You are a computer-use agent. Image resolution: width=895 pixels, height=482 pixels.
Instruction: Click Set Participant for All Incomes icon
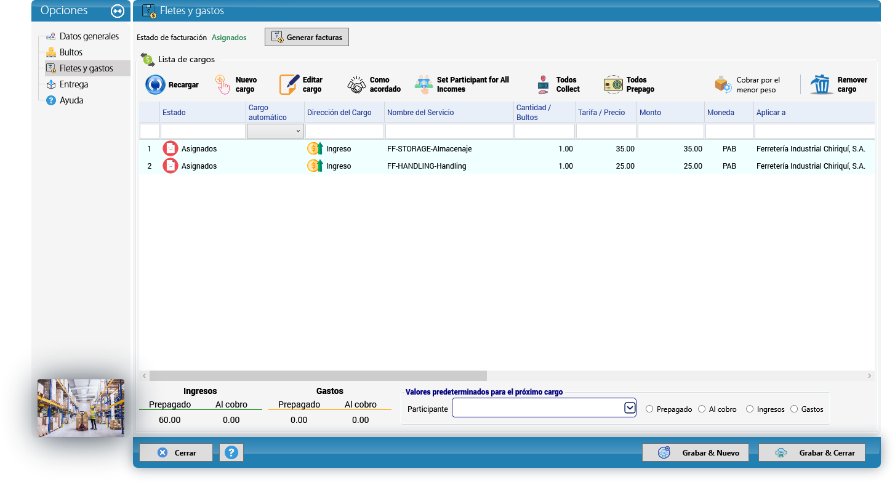(x=423, y=84)
